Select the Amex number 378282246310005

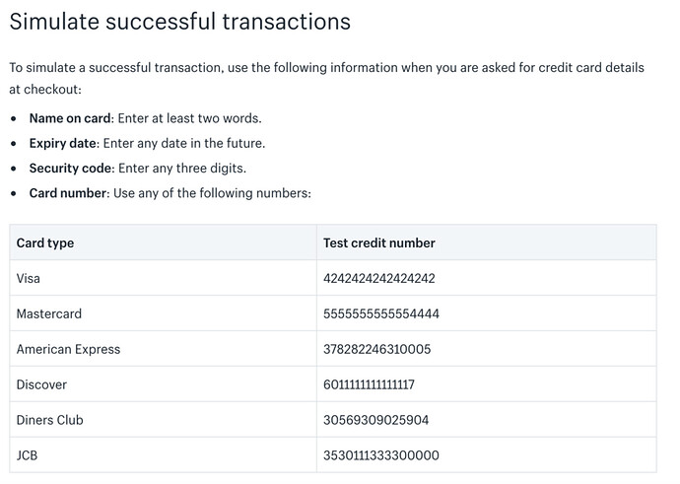coord(376,349)
